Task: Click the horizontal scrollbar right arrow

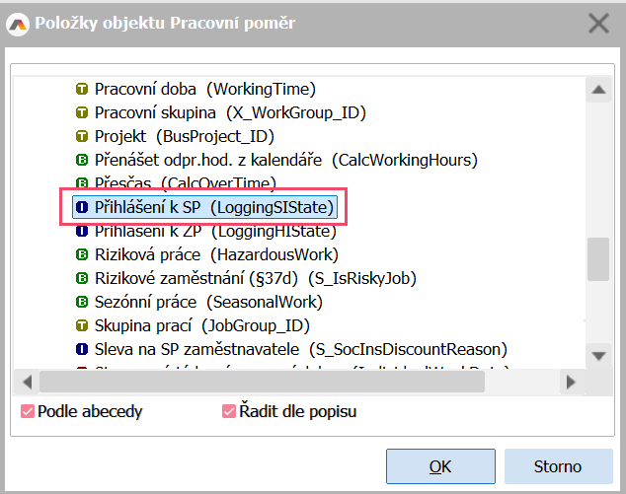Action: [x=573, y=381]
